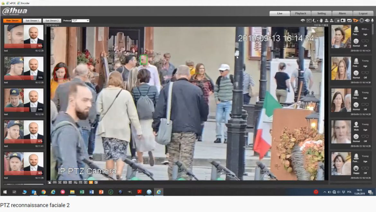Select the mark/draw pencil tool
Image resolution: width=376 pixels, height=212 pixels.
coord(314,21)
